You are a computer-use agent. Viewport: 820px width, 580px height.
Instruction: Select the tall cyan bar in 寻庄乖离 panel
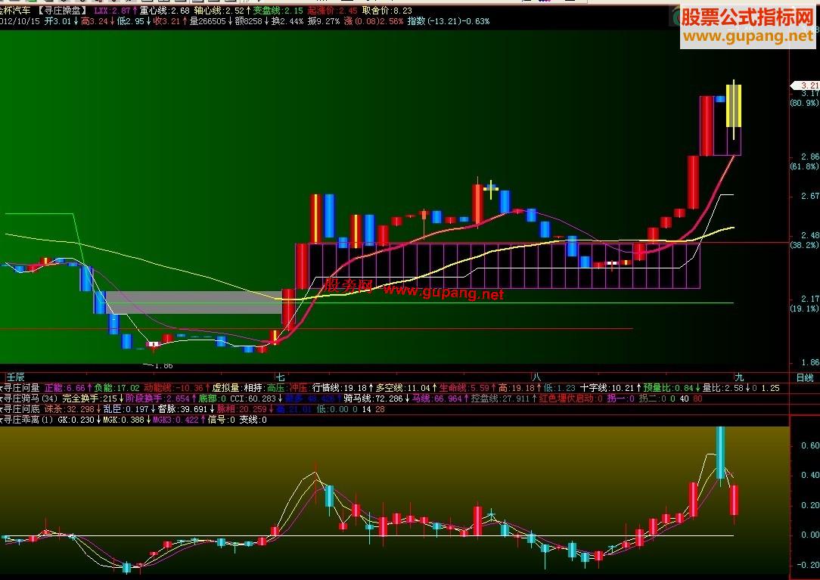720,452
